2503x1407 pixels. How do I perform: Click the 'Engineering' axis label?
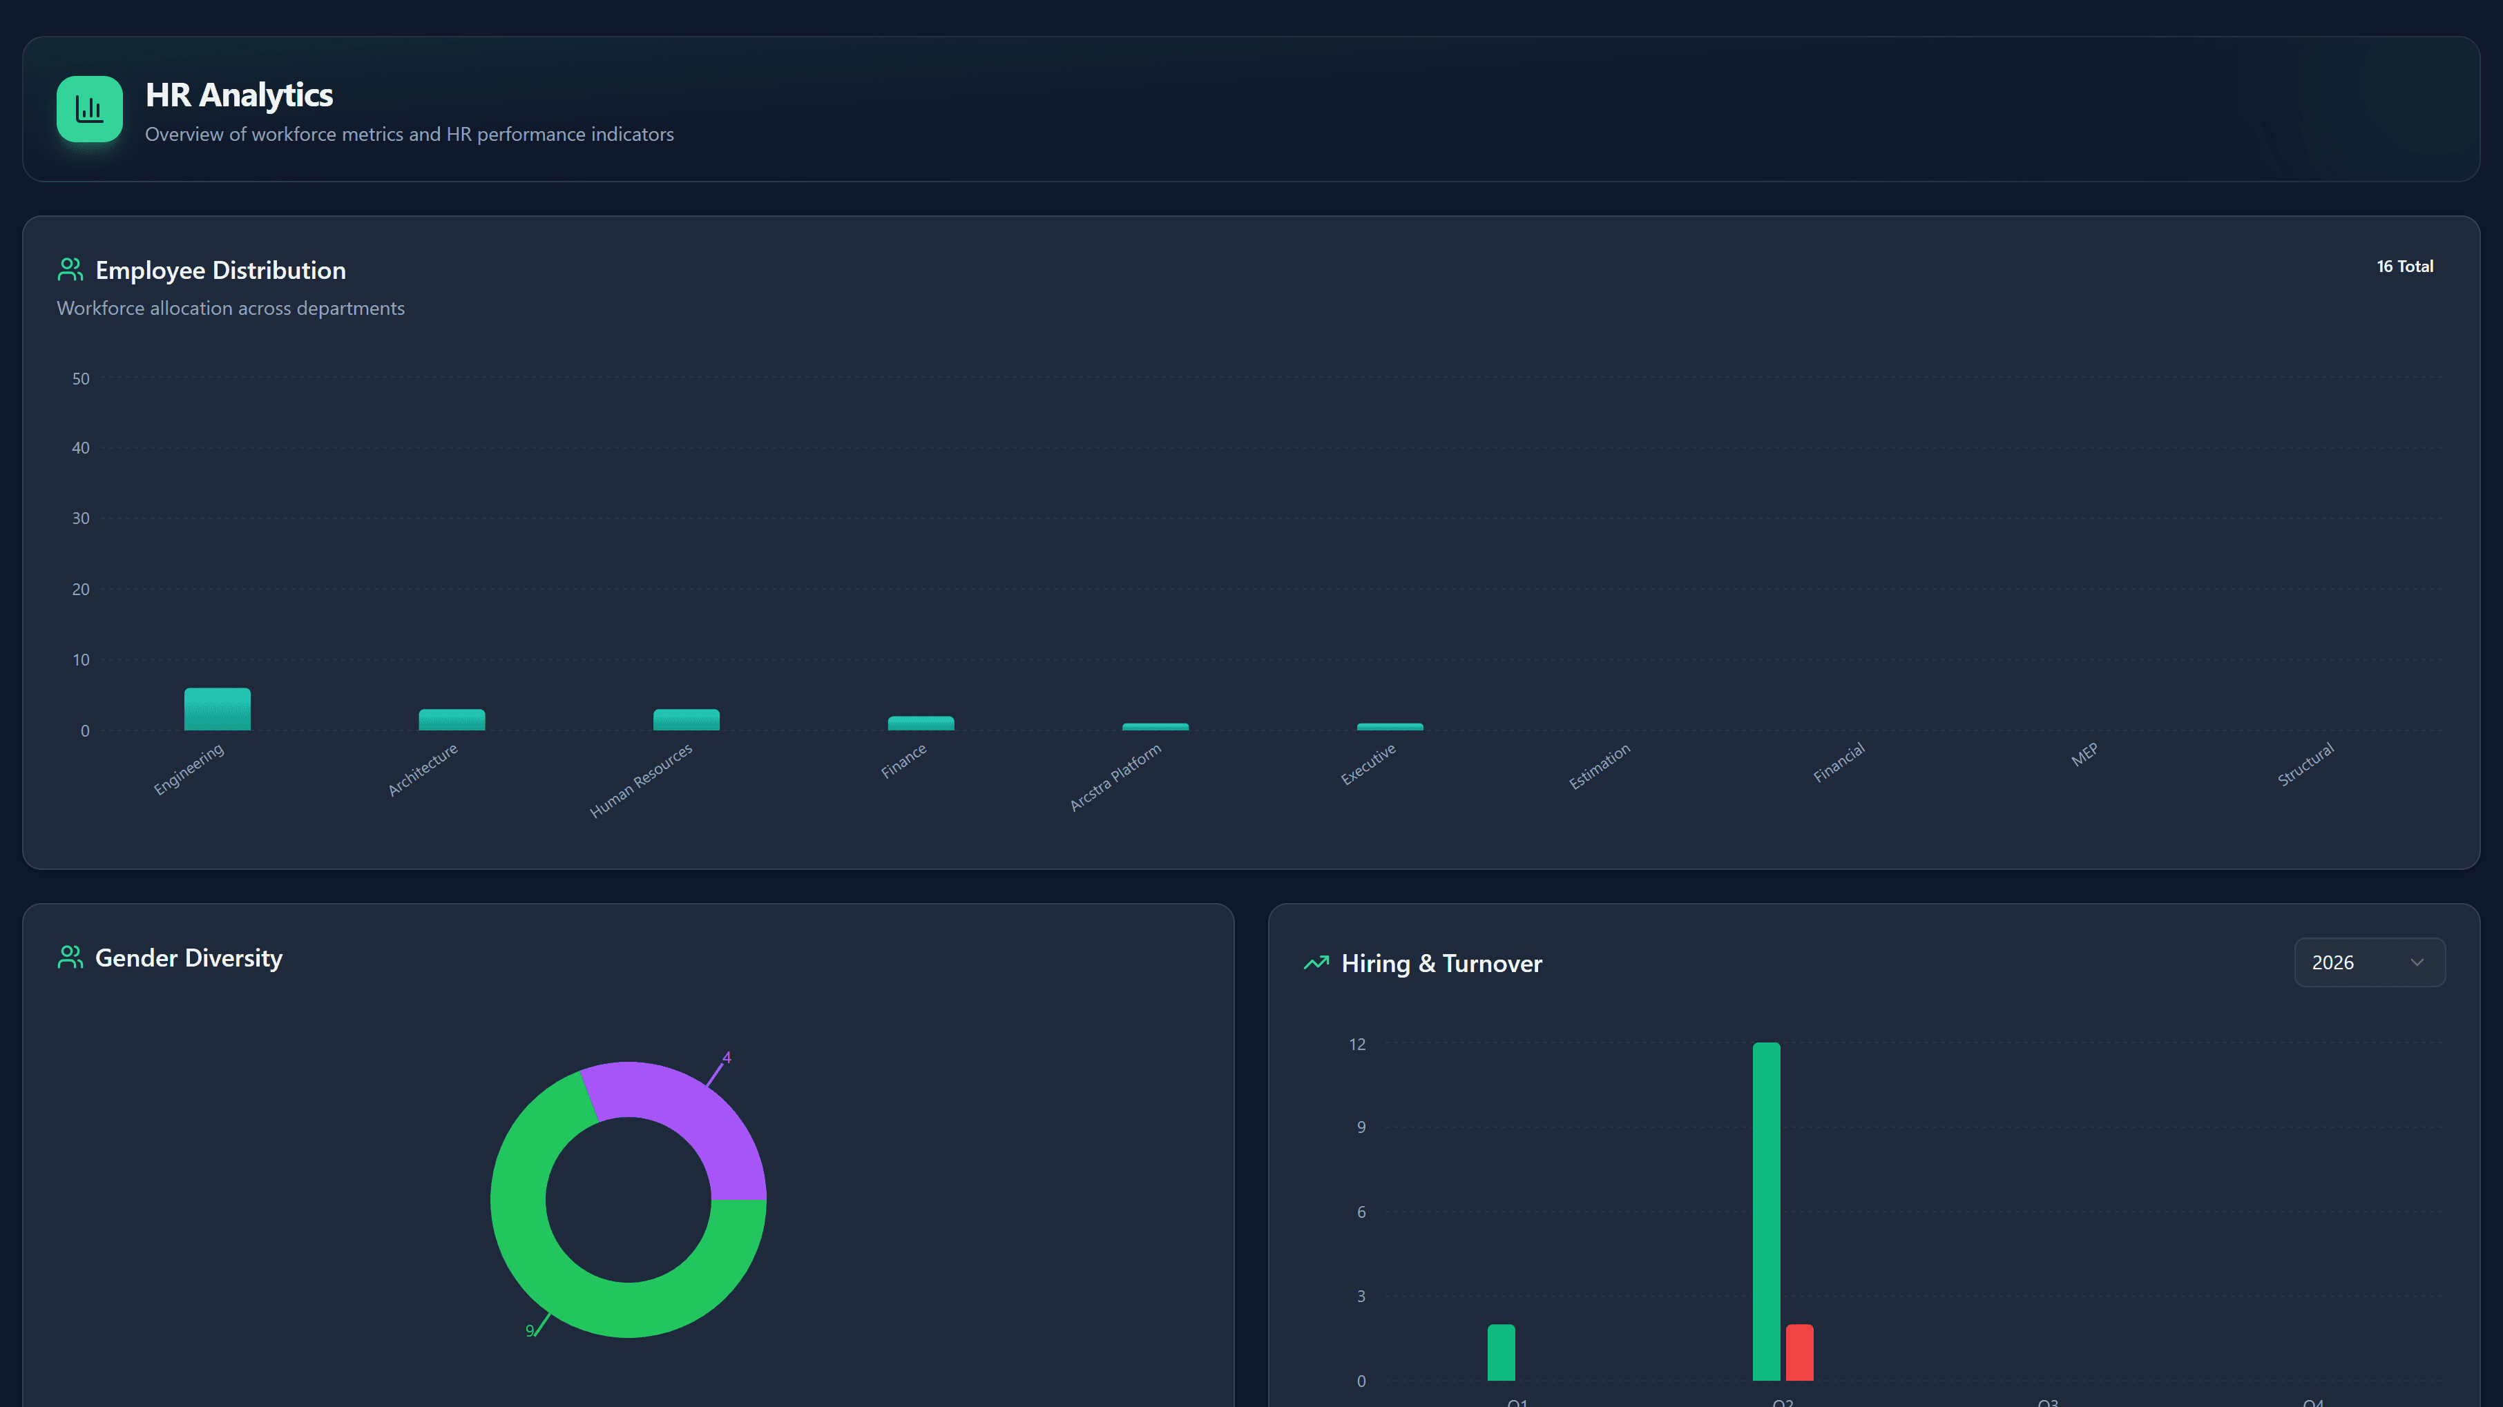pos(189,769)
